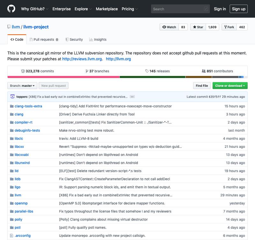
Task: Open the Pricing dropdown menu
Action: [x=130, y=9]
